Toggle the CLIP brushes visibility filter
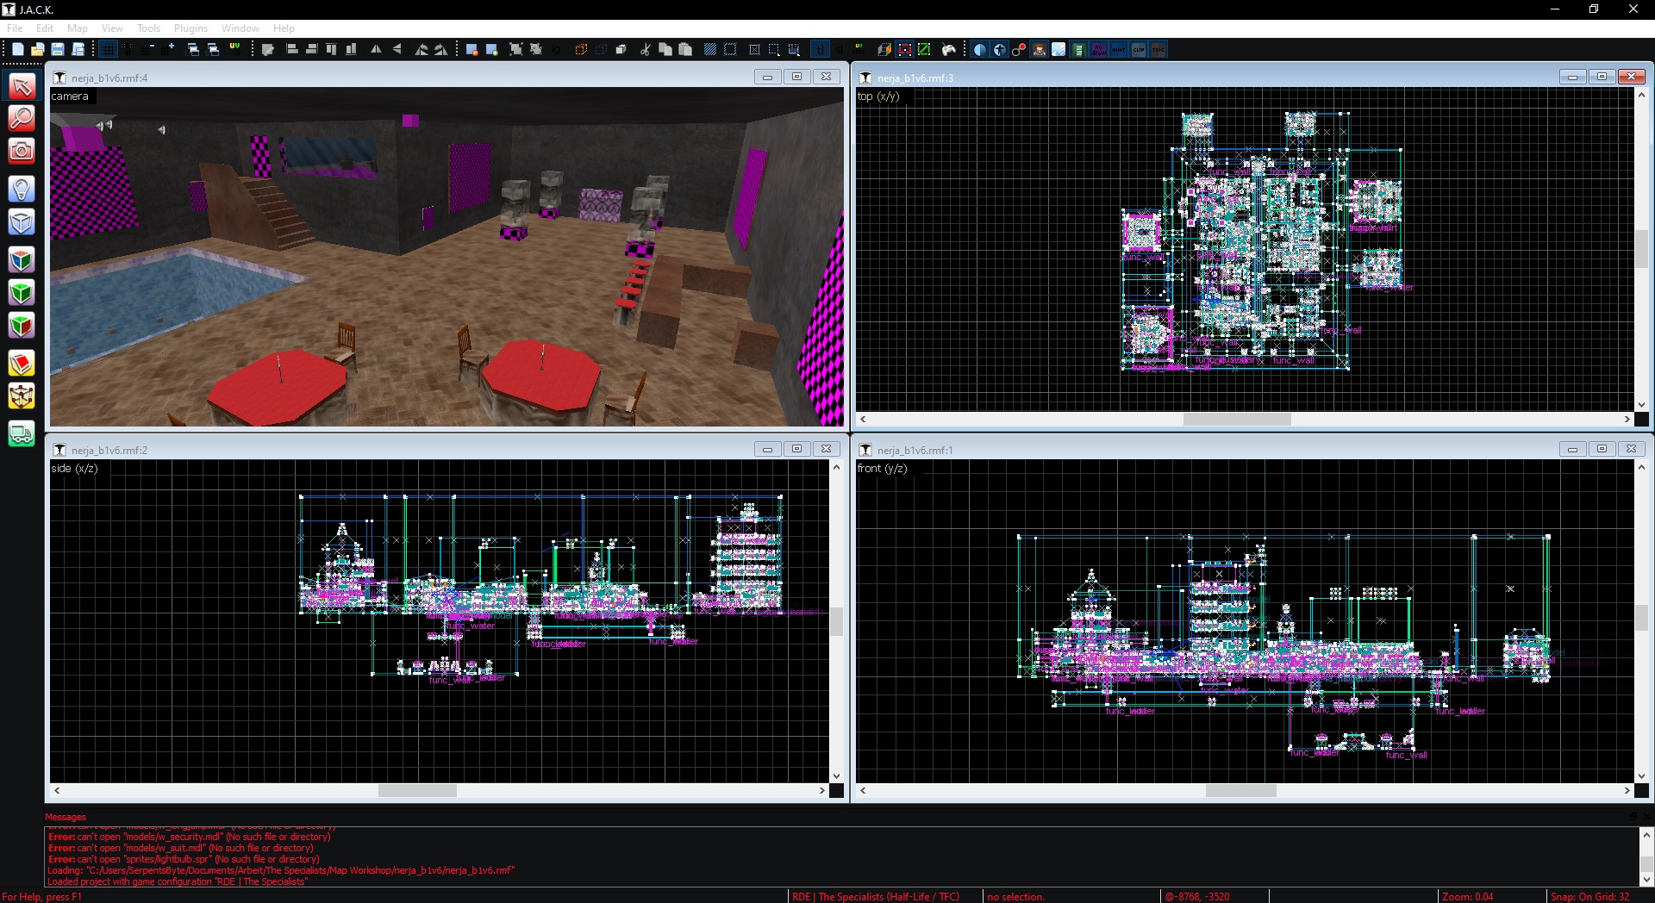The height and width of the screenshot is (903, 1655). tap(1139, 50)
